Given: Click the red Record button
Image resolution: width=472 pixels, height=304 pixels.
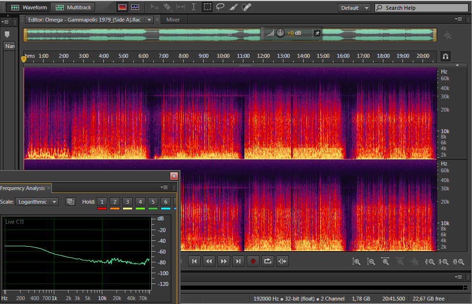Looking at the screenshot, I should pos(253,261).
